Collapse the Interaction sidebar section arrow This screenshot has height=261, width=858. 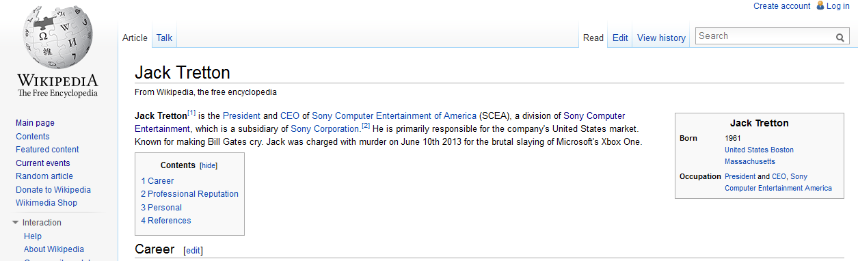tap(16, 223)
